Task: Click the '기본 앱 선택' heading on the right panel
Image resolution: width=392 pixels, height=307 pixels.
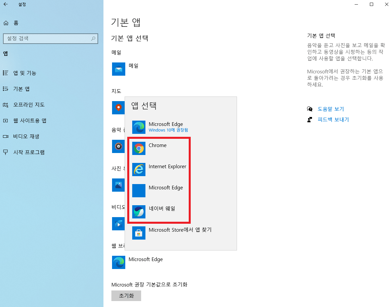Action: tap(321, 36)
